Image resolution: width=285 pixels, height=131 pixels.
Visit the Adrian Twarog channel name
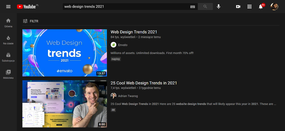pos(128,96)
